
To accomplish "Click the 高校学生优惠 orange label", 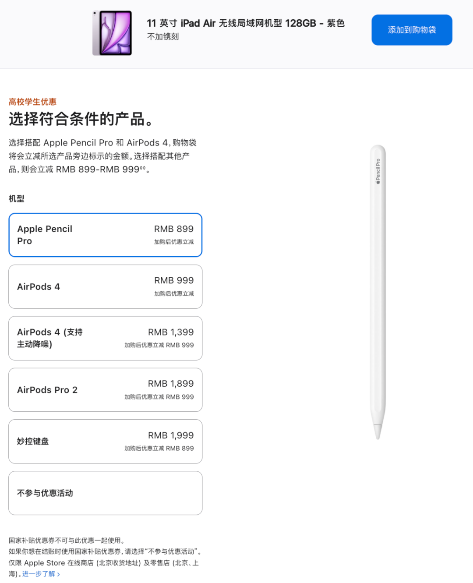I will [x=32, y=102].
